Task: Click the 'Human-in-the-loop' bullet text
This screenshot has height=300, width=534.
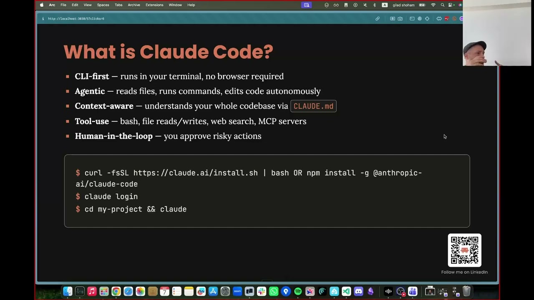Action: coord(168,136)
